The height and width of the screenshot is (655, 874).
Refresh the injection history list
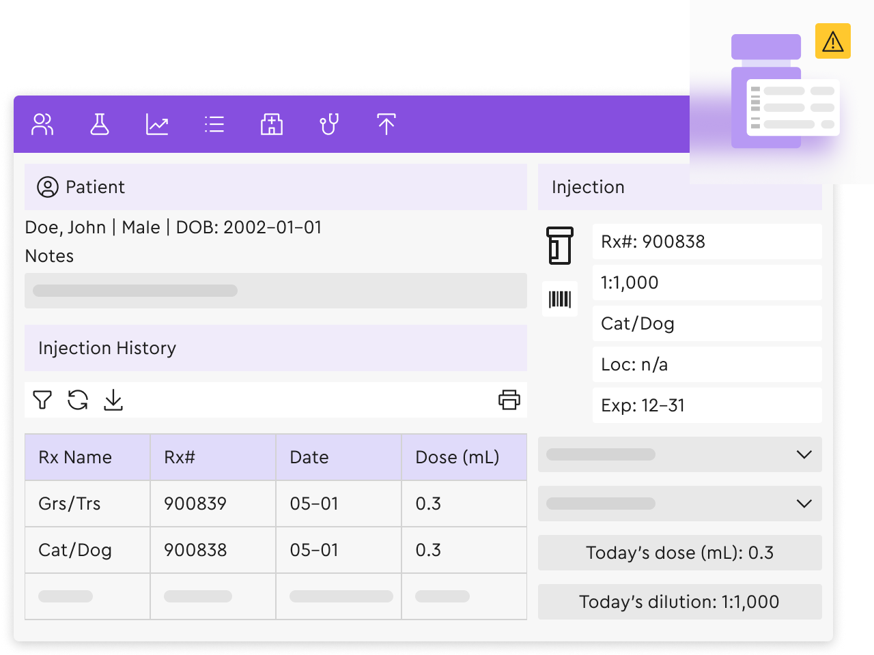click(x=78, y=400)
